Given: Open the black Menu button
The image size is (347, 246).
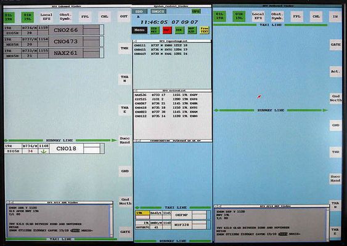Looking at the screenshot, I should point(139,30).
